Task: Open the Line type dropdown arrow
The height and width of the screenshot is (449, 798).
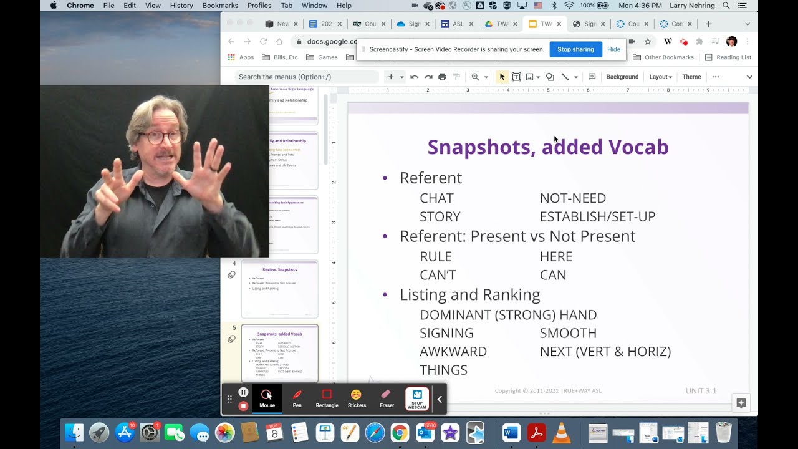Action: 575,77
